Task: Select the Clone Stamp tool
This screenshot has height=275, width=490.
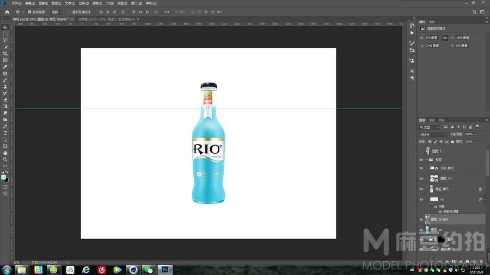Action: [x=5, y=86]
